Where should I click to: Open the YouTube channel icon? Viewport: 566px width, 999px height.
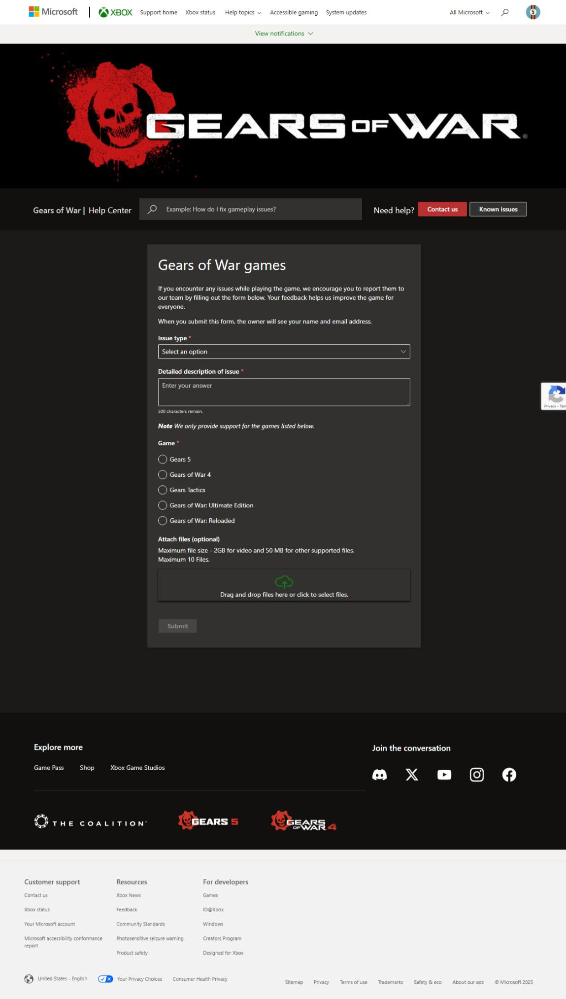[x=444, y=775]
